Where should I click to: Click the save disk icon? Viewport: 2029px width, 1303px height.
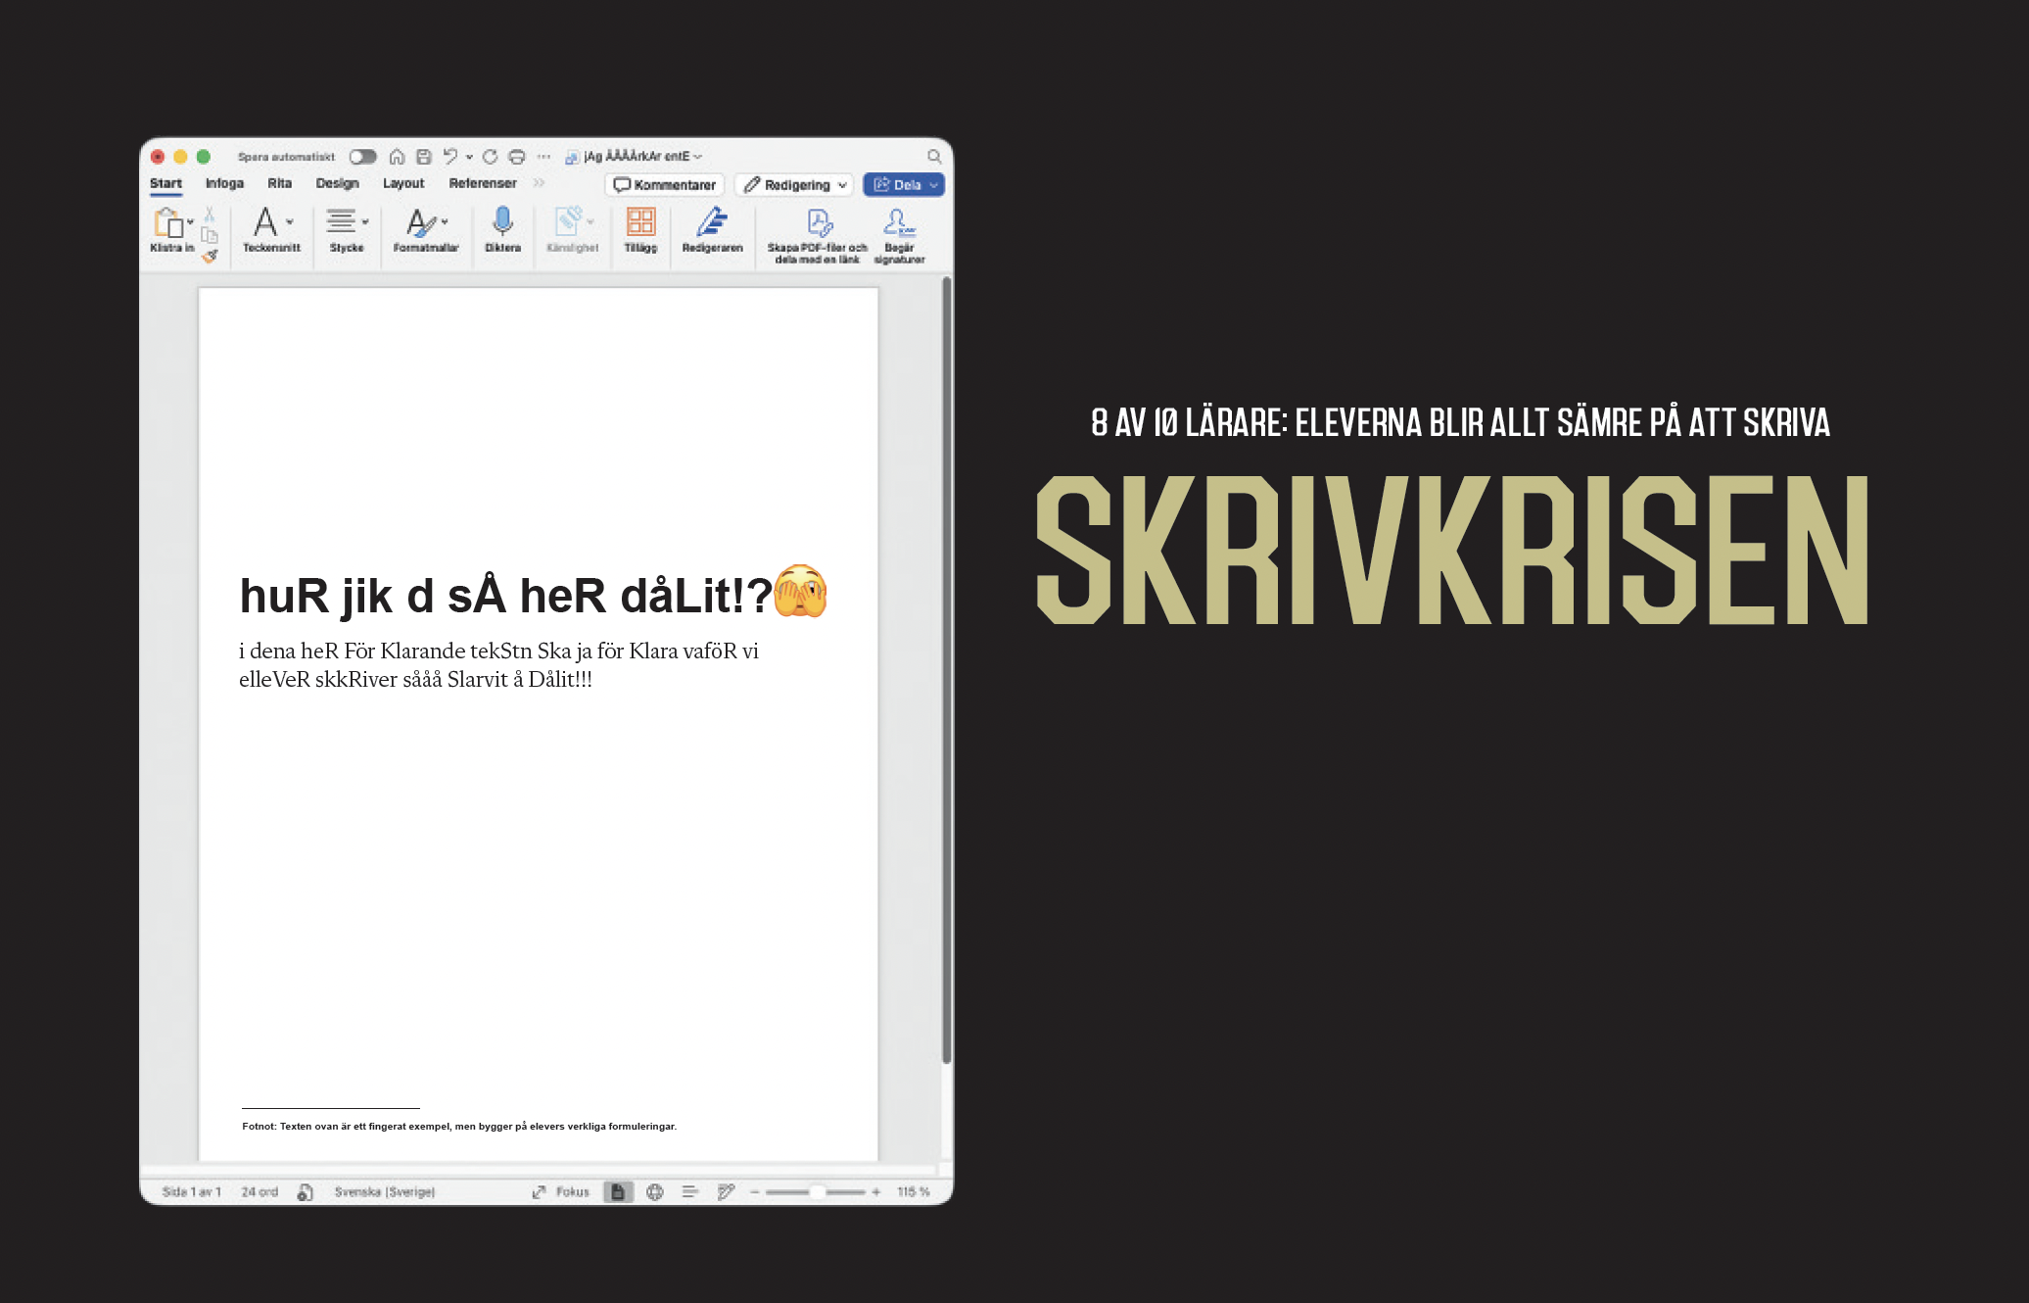pyautogui.click(x=424, y=157)
